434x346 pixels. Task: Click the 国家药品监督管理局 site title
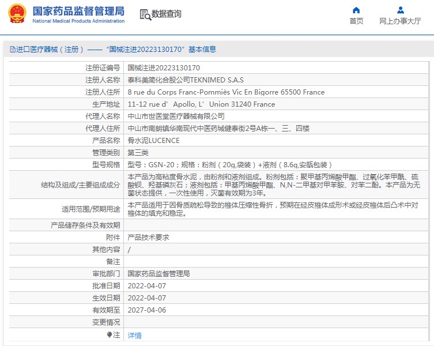pos(78,12)
